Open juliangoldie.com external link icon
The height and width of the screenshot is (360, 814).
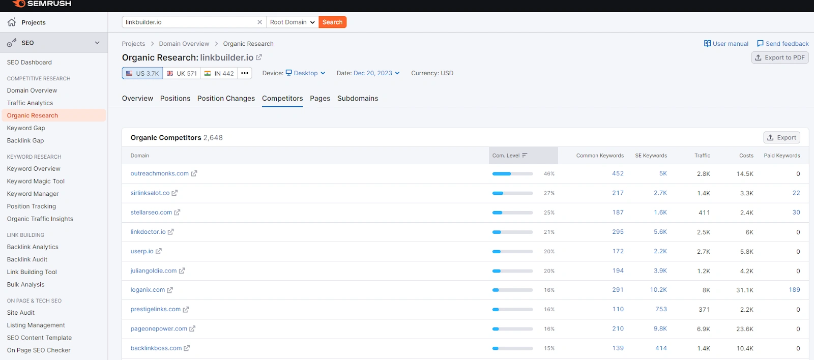[182, 271]
